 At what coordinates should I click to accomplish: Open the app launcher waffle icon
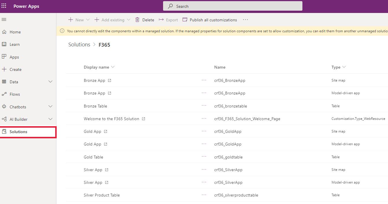pyautogui.click(x=4, y=6)
